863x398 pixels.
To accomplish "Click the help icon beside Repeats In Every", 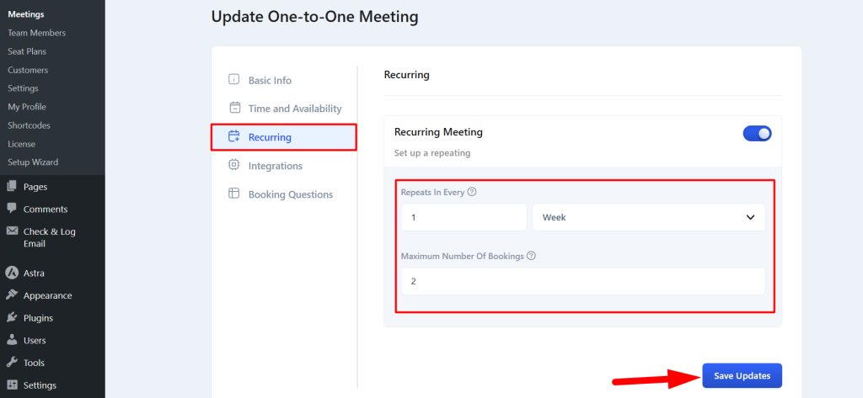I will [472, 193].
